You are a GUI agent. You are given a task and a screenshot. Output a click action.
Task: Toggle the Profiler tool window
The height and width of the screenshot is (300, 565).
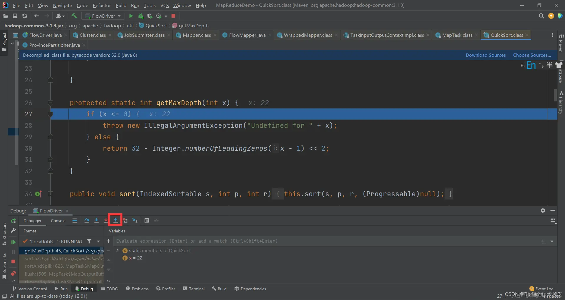point(165,289)
